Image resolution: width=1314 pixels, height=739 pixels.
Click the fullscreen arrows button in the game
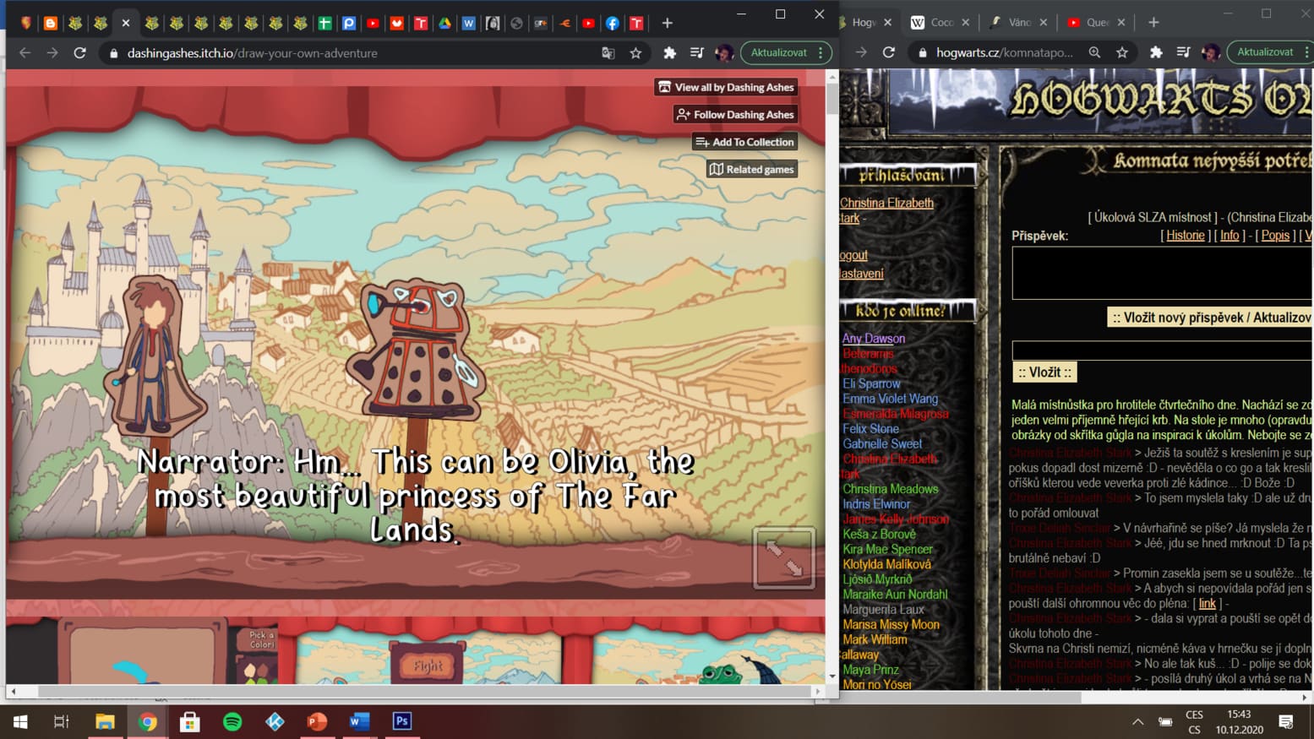[x=784, y=557]
